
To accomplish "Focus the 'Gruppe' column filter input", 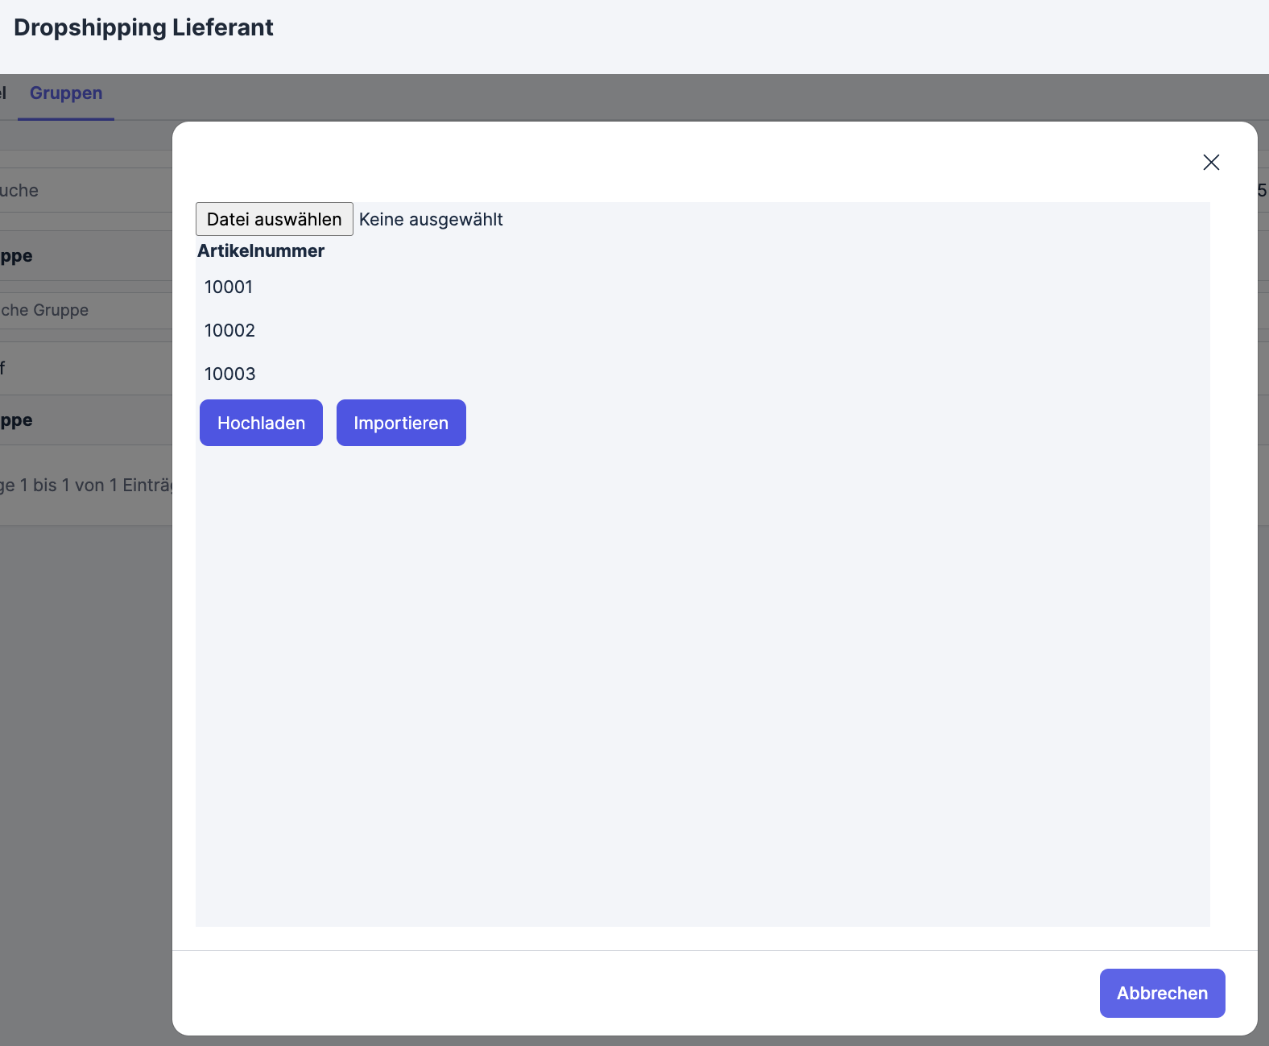I will 81,311.
